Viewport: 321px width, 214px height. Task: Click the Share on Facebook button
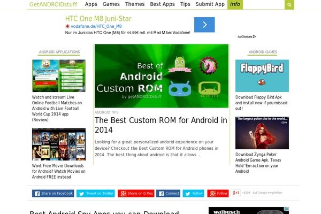[53, 193]
